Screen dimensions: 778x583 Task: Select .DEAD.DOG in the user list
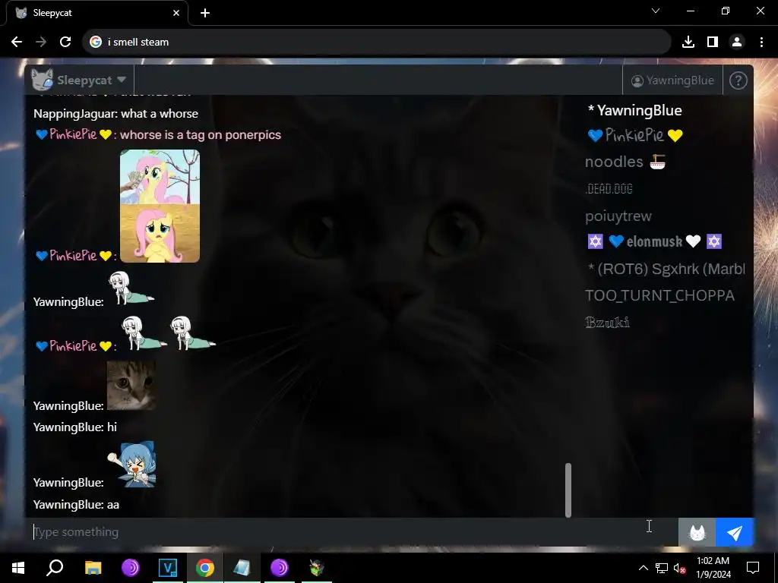click(x=609, y=188)
